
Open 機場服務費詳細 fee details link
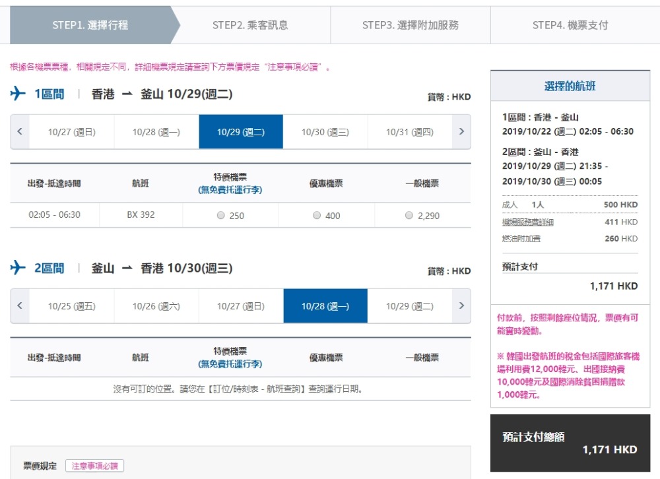528,222
